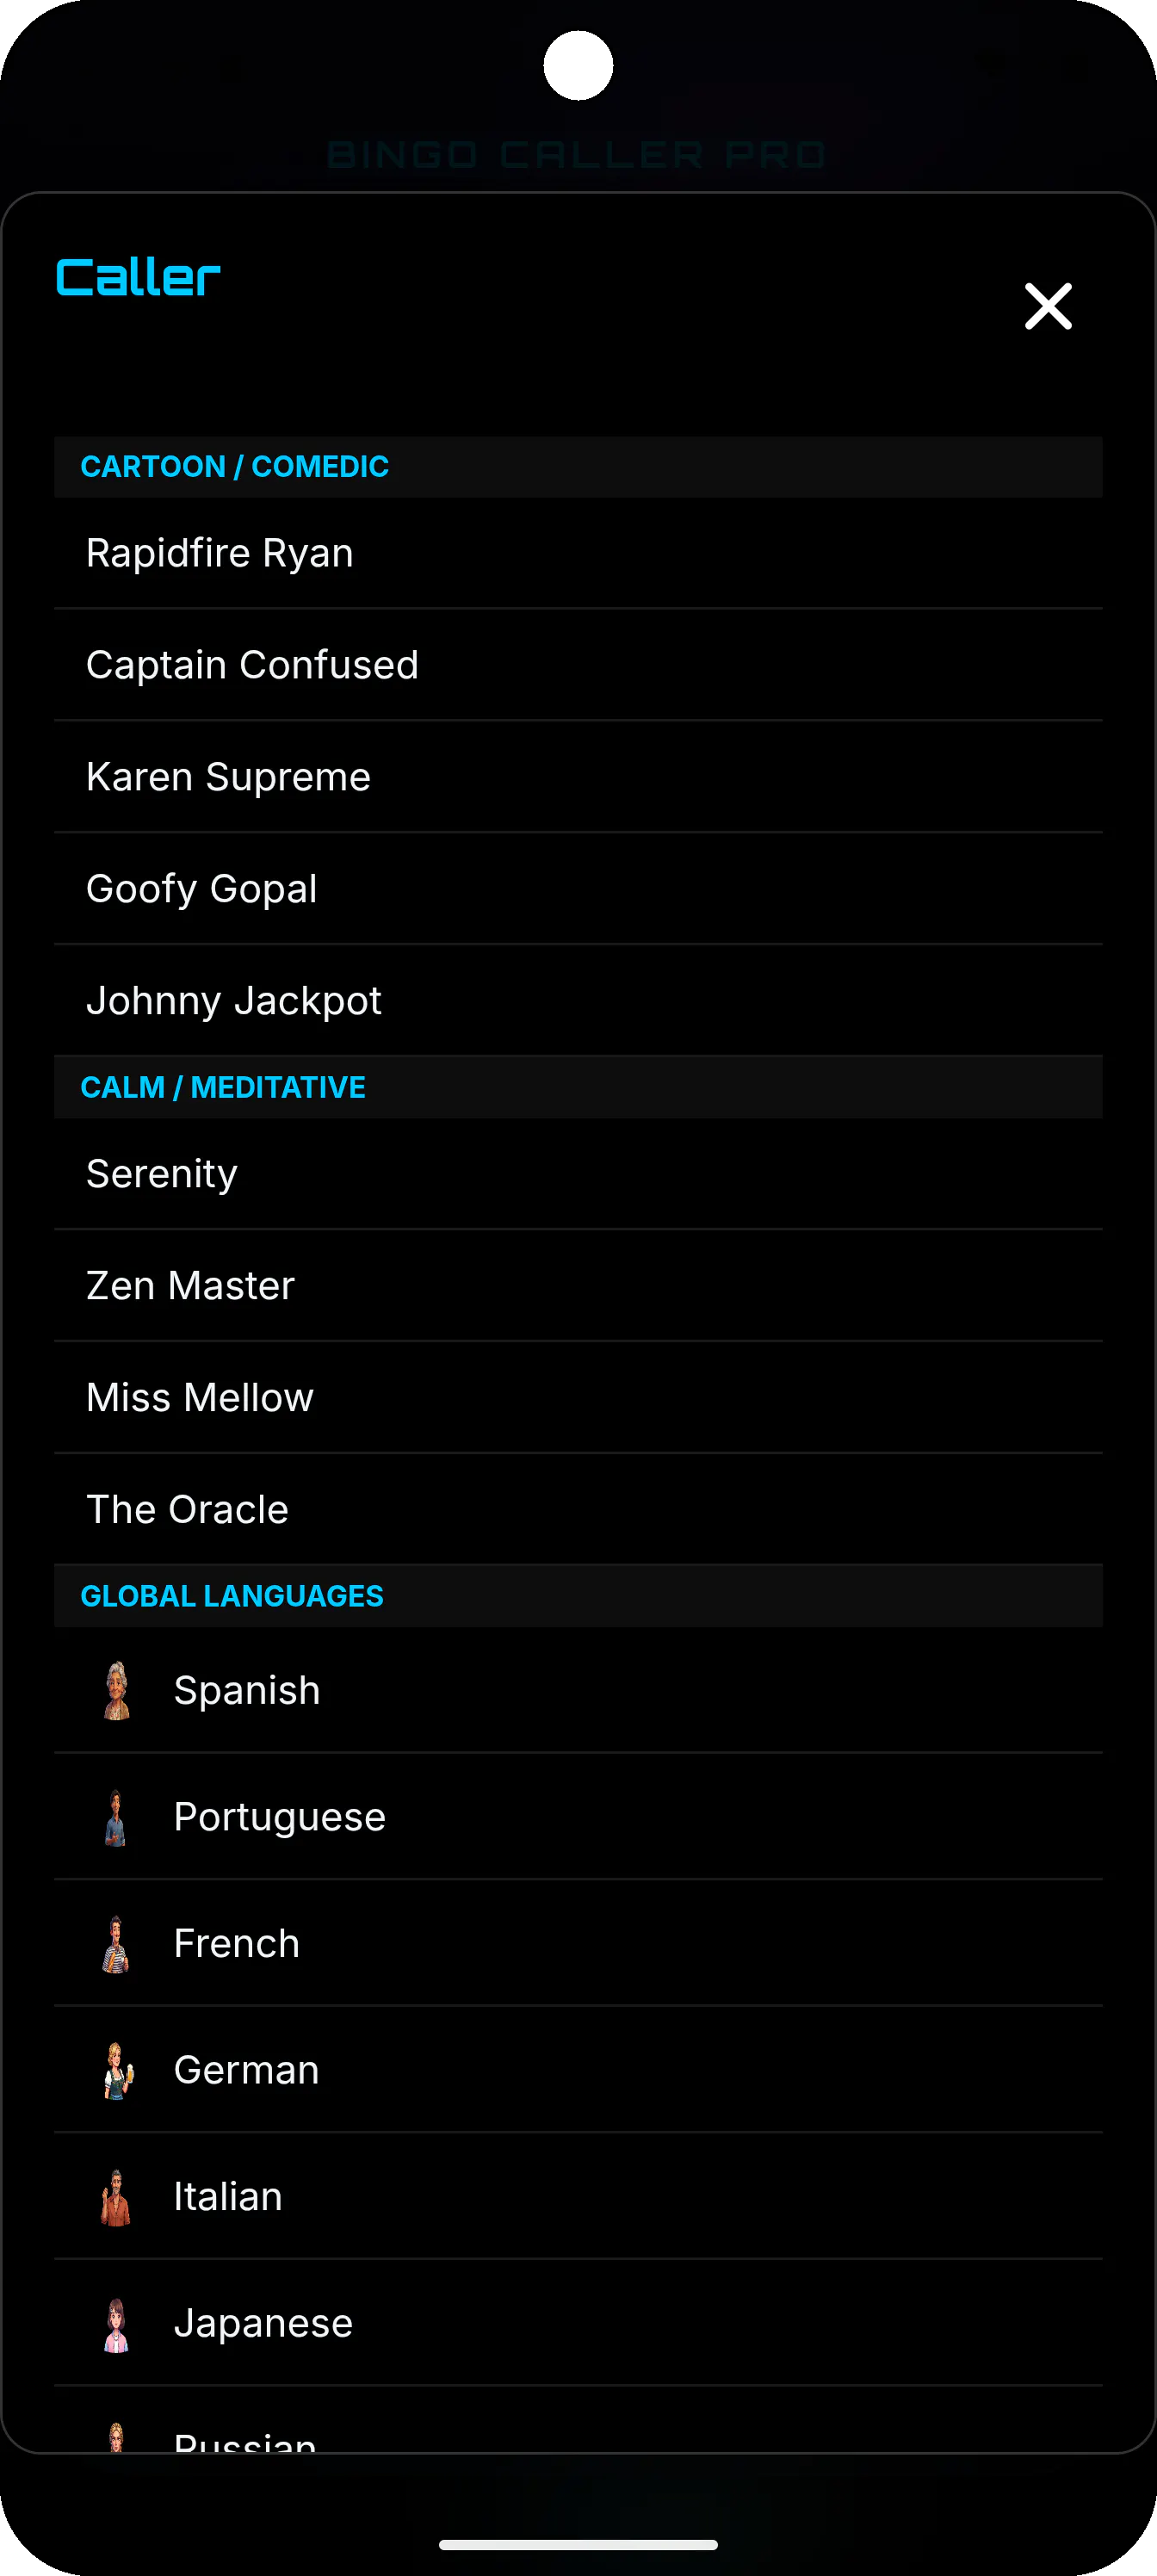Pick Zen Master as caller

click(x=578, y=1286)
